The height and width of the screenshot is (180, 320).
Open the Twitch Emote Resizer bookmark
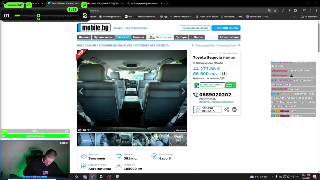click(x=207, y=16)
